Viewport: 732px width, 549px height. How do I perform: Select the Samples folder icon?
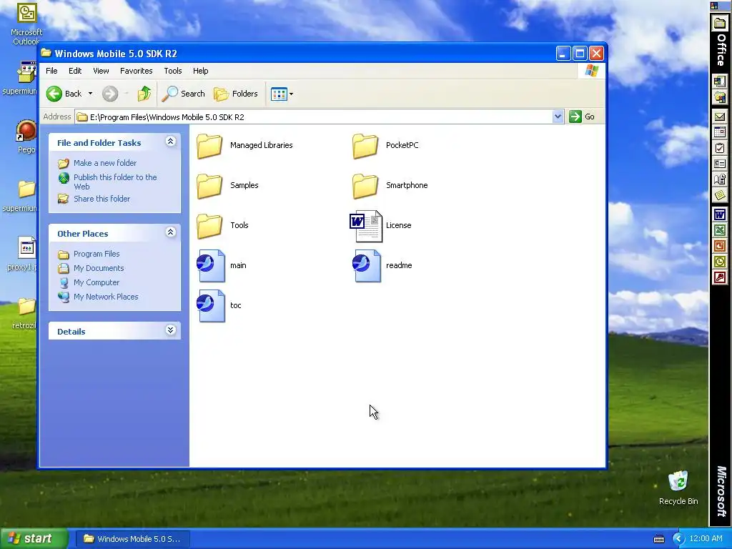(x=209, y=187)
